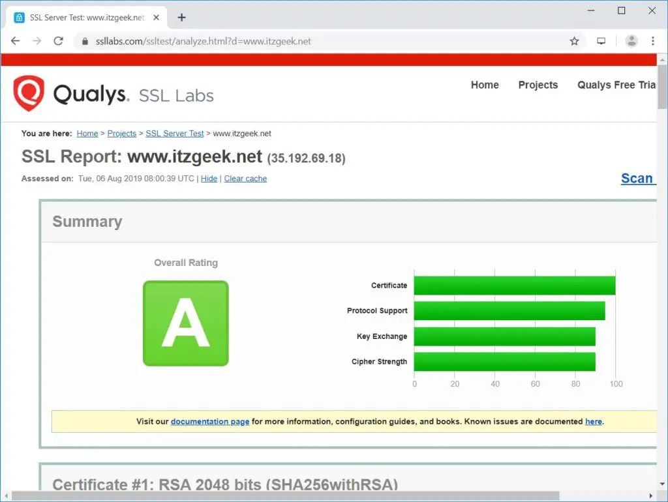Viewport: 668px width, 502px height.
Task: Click the Certificate #1 RSA 2048 bits heading
Action: point(225,484)
